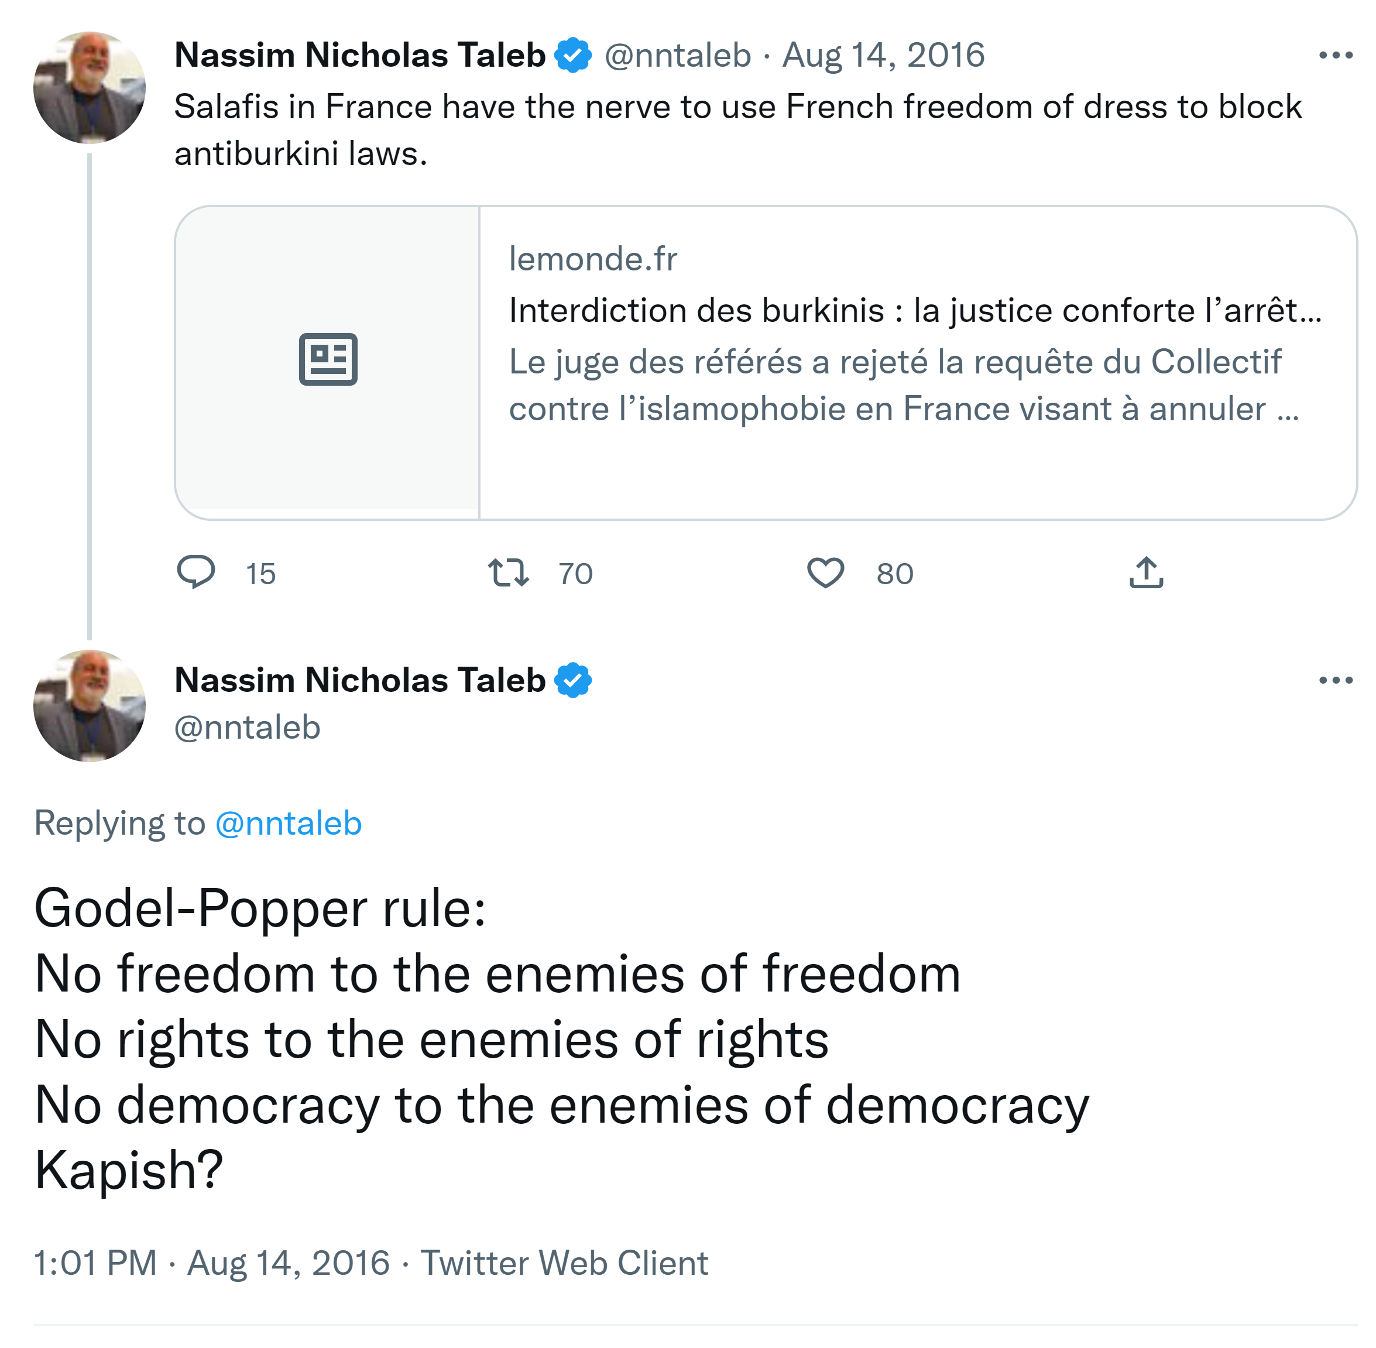Share the first tweet via upload icon
1376x1348 pixels.
pos(1146,572)
